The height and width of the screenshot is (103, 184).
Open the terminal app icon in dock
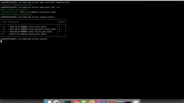68,102
